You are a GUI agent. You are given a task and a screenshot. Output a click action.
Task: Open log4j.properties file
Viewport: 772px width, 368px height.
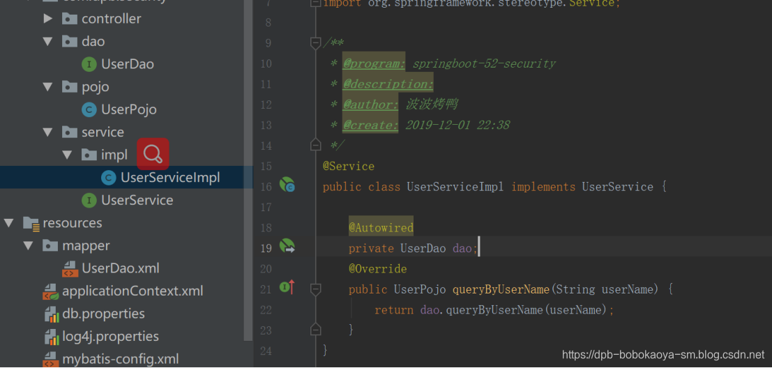click(x=111, y=337)
